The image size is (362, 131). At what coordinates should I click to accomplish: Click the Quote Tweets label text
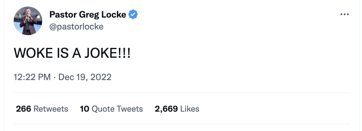point(117,109)
